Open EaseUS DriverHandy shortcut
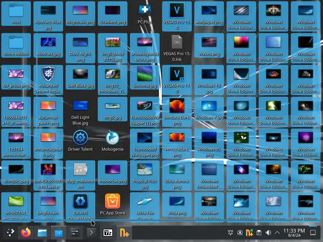Viewport: 323px width, 242px height. (x=80, y=207)
